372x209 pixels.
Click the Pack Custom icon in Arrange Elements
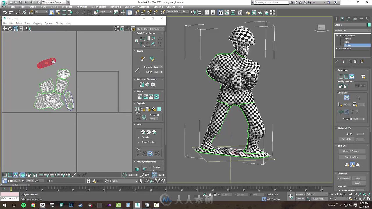137,169
